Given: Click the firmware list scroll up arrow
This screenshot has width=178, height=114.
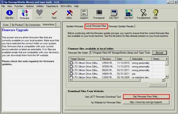Looking at the screenshot, I should (x=166, y=59).
